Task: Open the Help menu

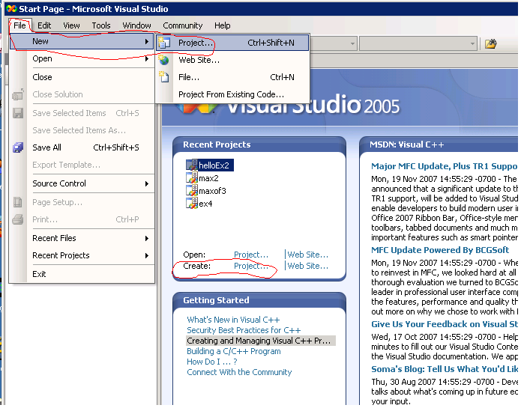Action: 223,25
